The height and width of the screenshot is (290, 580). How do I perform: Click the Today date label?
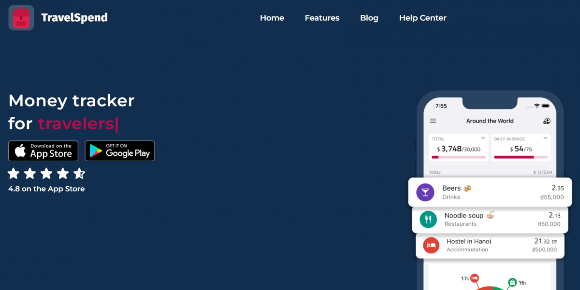(x=435, y=172)
